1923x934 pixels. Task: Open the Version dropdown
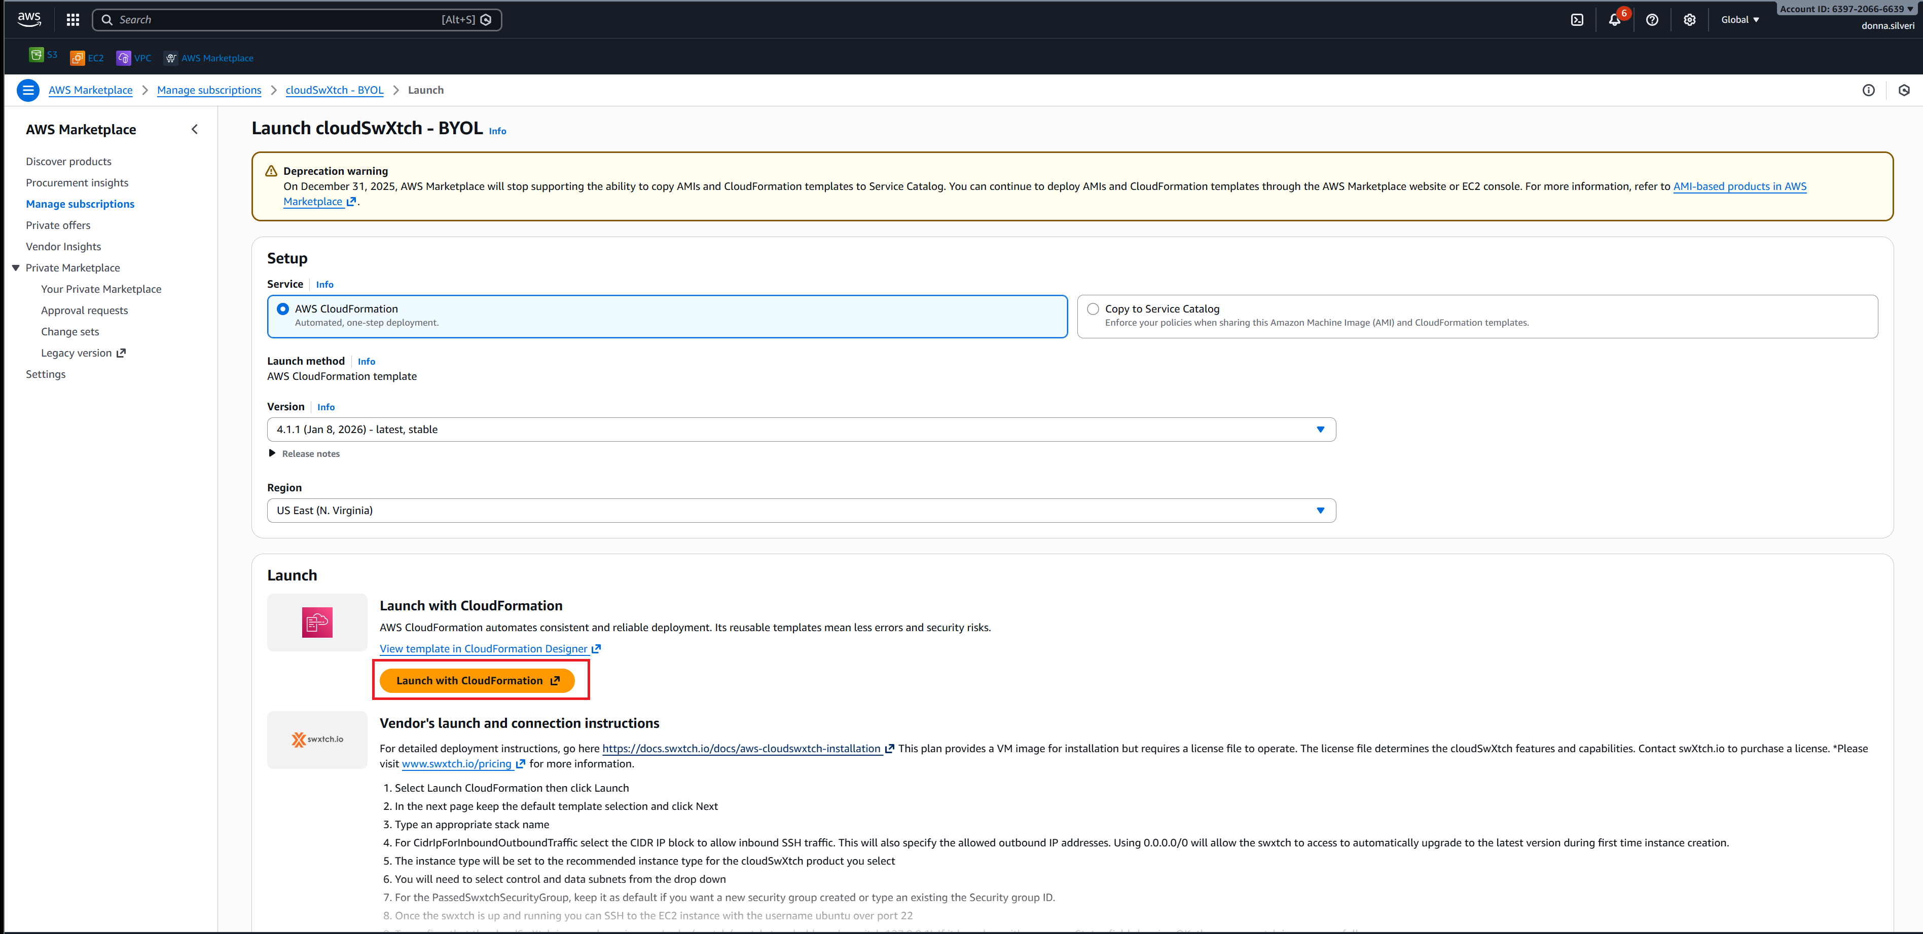click(800, 430)
